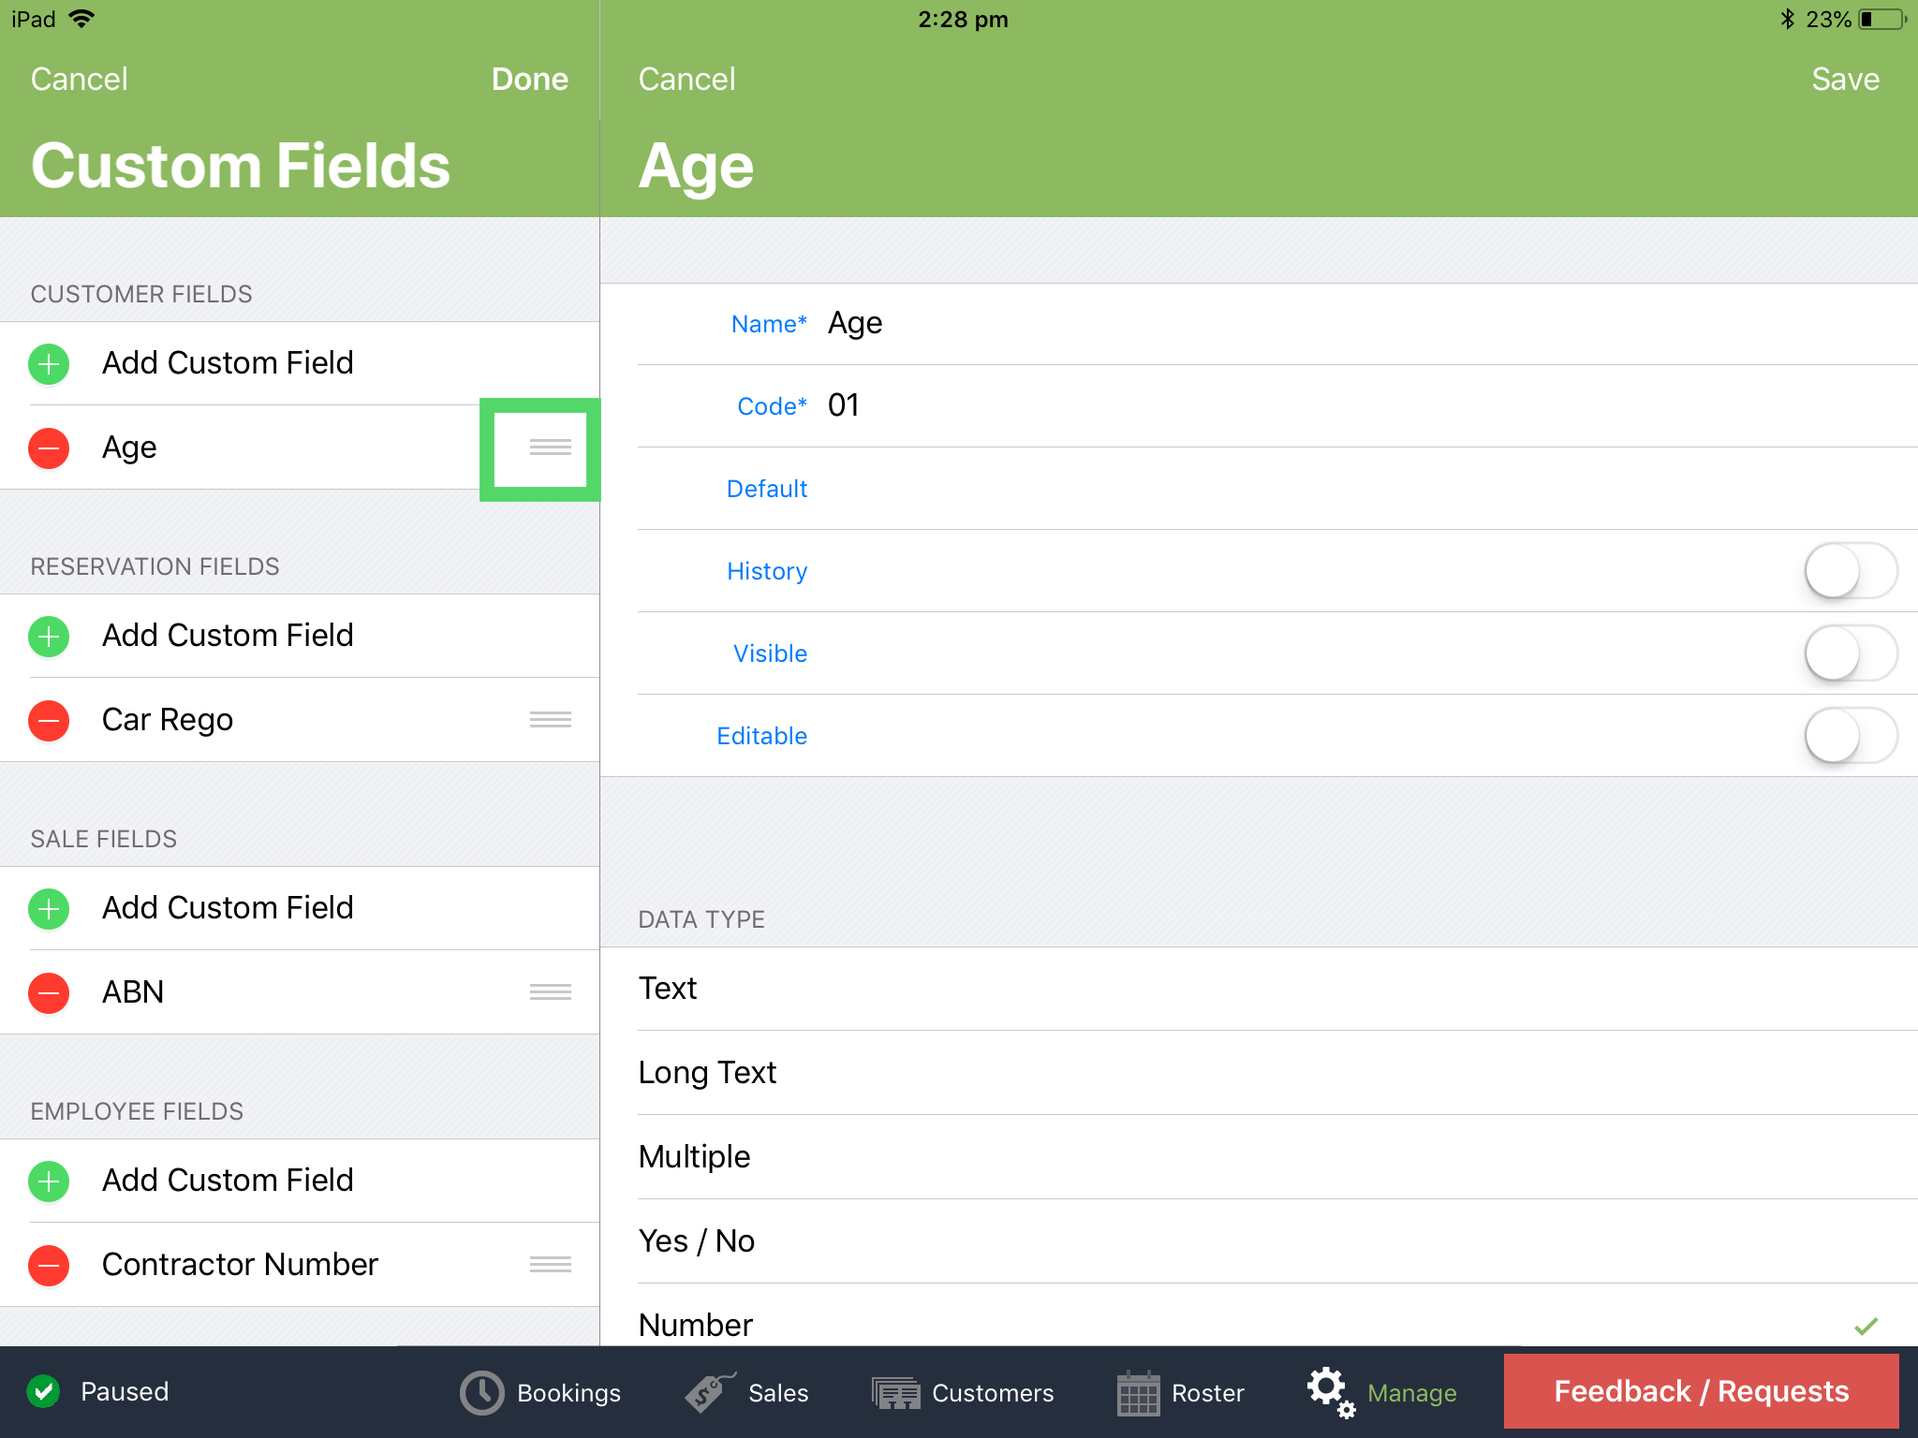Switch to the Sales tab label

coord(778,1393)
